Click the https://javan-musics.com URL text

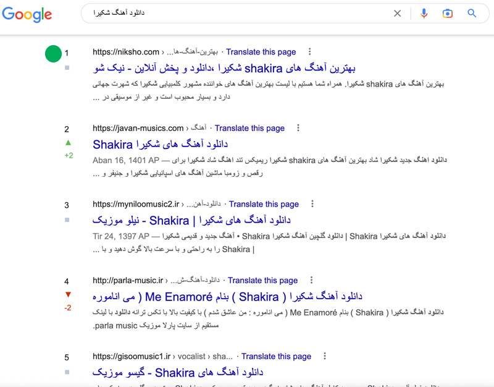[x=138, y=128]
